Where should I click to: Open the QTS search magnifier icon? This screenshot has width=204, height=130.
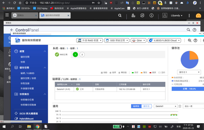[120, 16]
